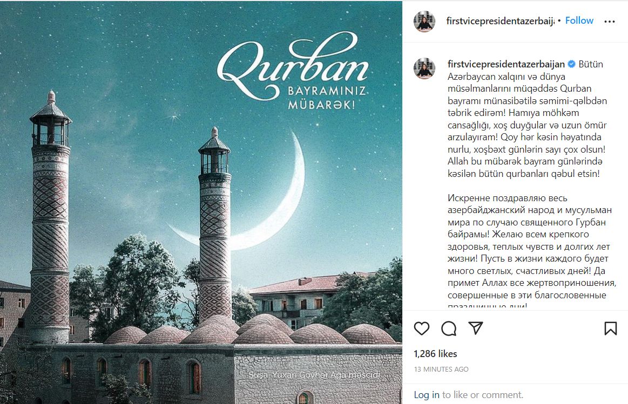Click the Log in link
The height and width of the screenshot is (404, 628).
(427, 395)
